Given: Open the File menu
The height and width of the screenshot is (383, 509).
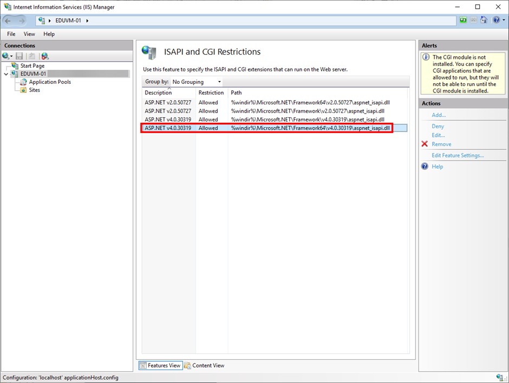Looking at the screenshot, I should [11, 34].
